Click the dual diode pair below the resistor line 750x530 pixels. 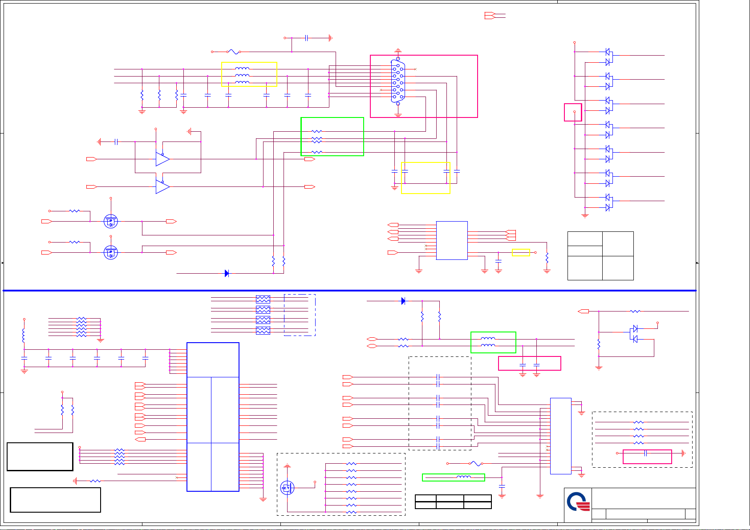pyautogui.click(x=635, y=334)
